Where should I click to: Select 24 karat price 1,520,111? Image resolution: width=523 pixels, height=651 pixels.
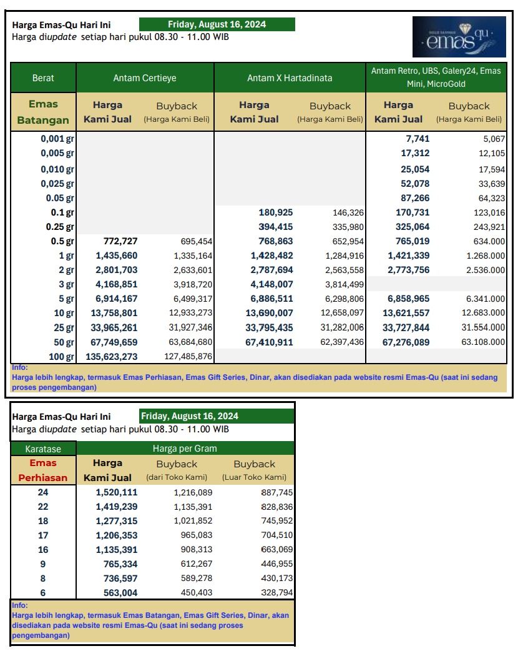click(117, 492)
